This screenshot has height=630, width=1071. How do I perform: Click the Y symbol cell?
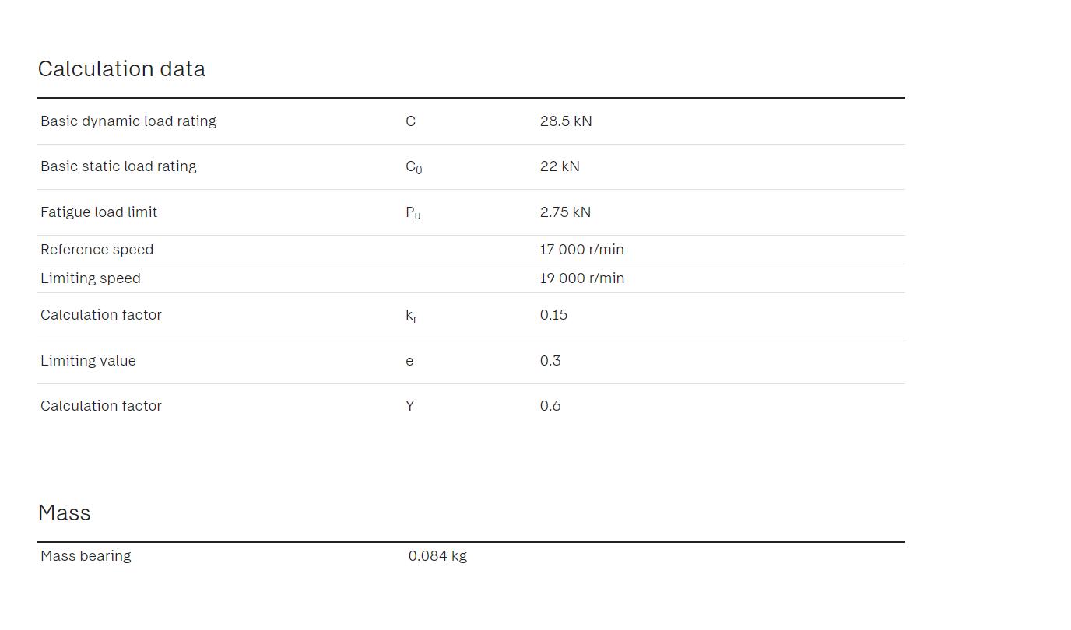[x=409, y=406]
